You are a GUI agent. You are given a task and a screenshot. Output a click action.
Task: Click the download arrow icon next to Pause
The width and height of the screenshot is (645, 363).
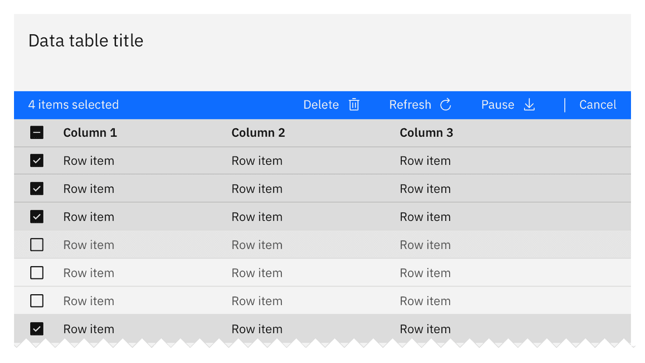tap(529, 105)
